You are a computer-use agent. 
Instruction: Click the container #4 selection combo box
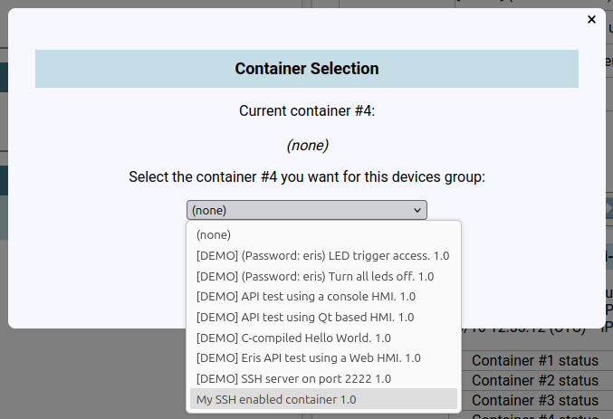[x=307, y=210]
